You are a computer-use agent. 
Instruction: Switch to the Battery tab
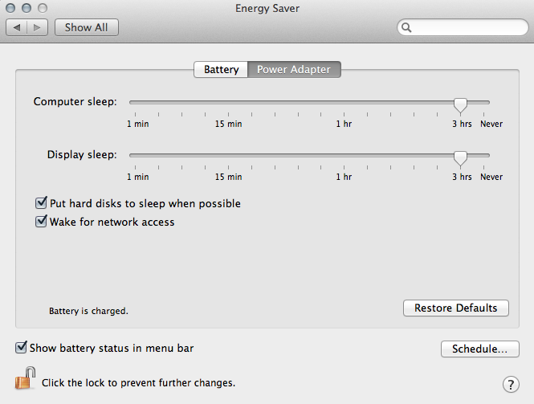click(221, 70)
